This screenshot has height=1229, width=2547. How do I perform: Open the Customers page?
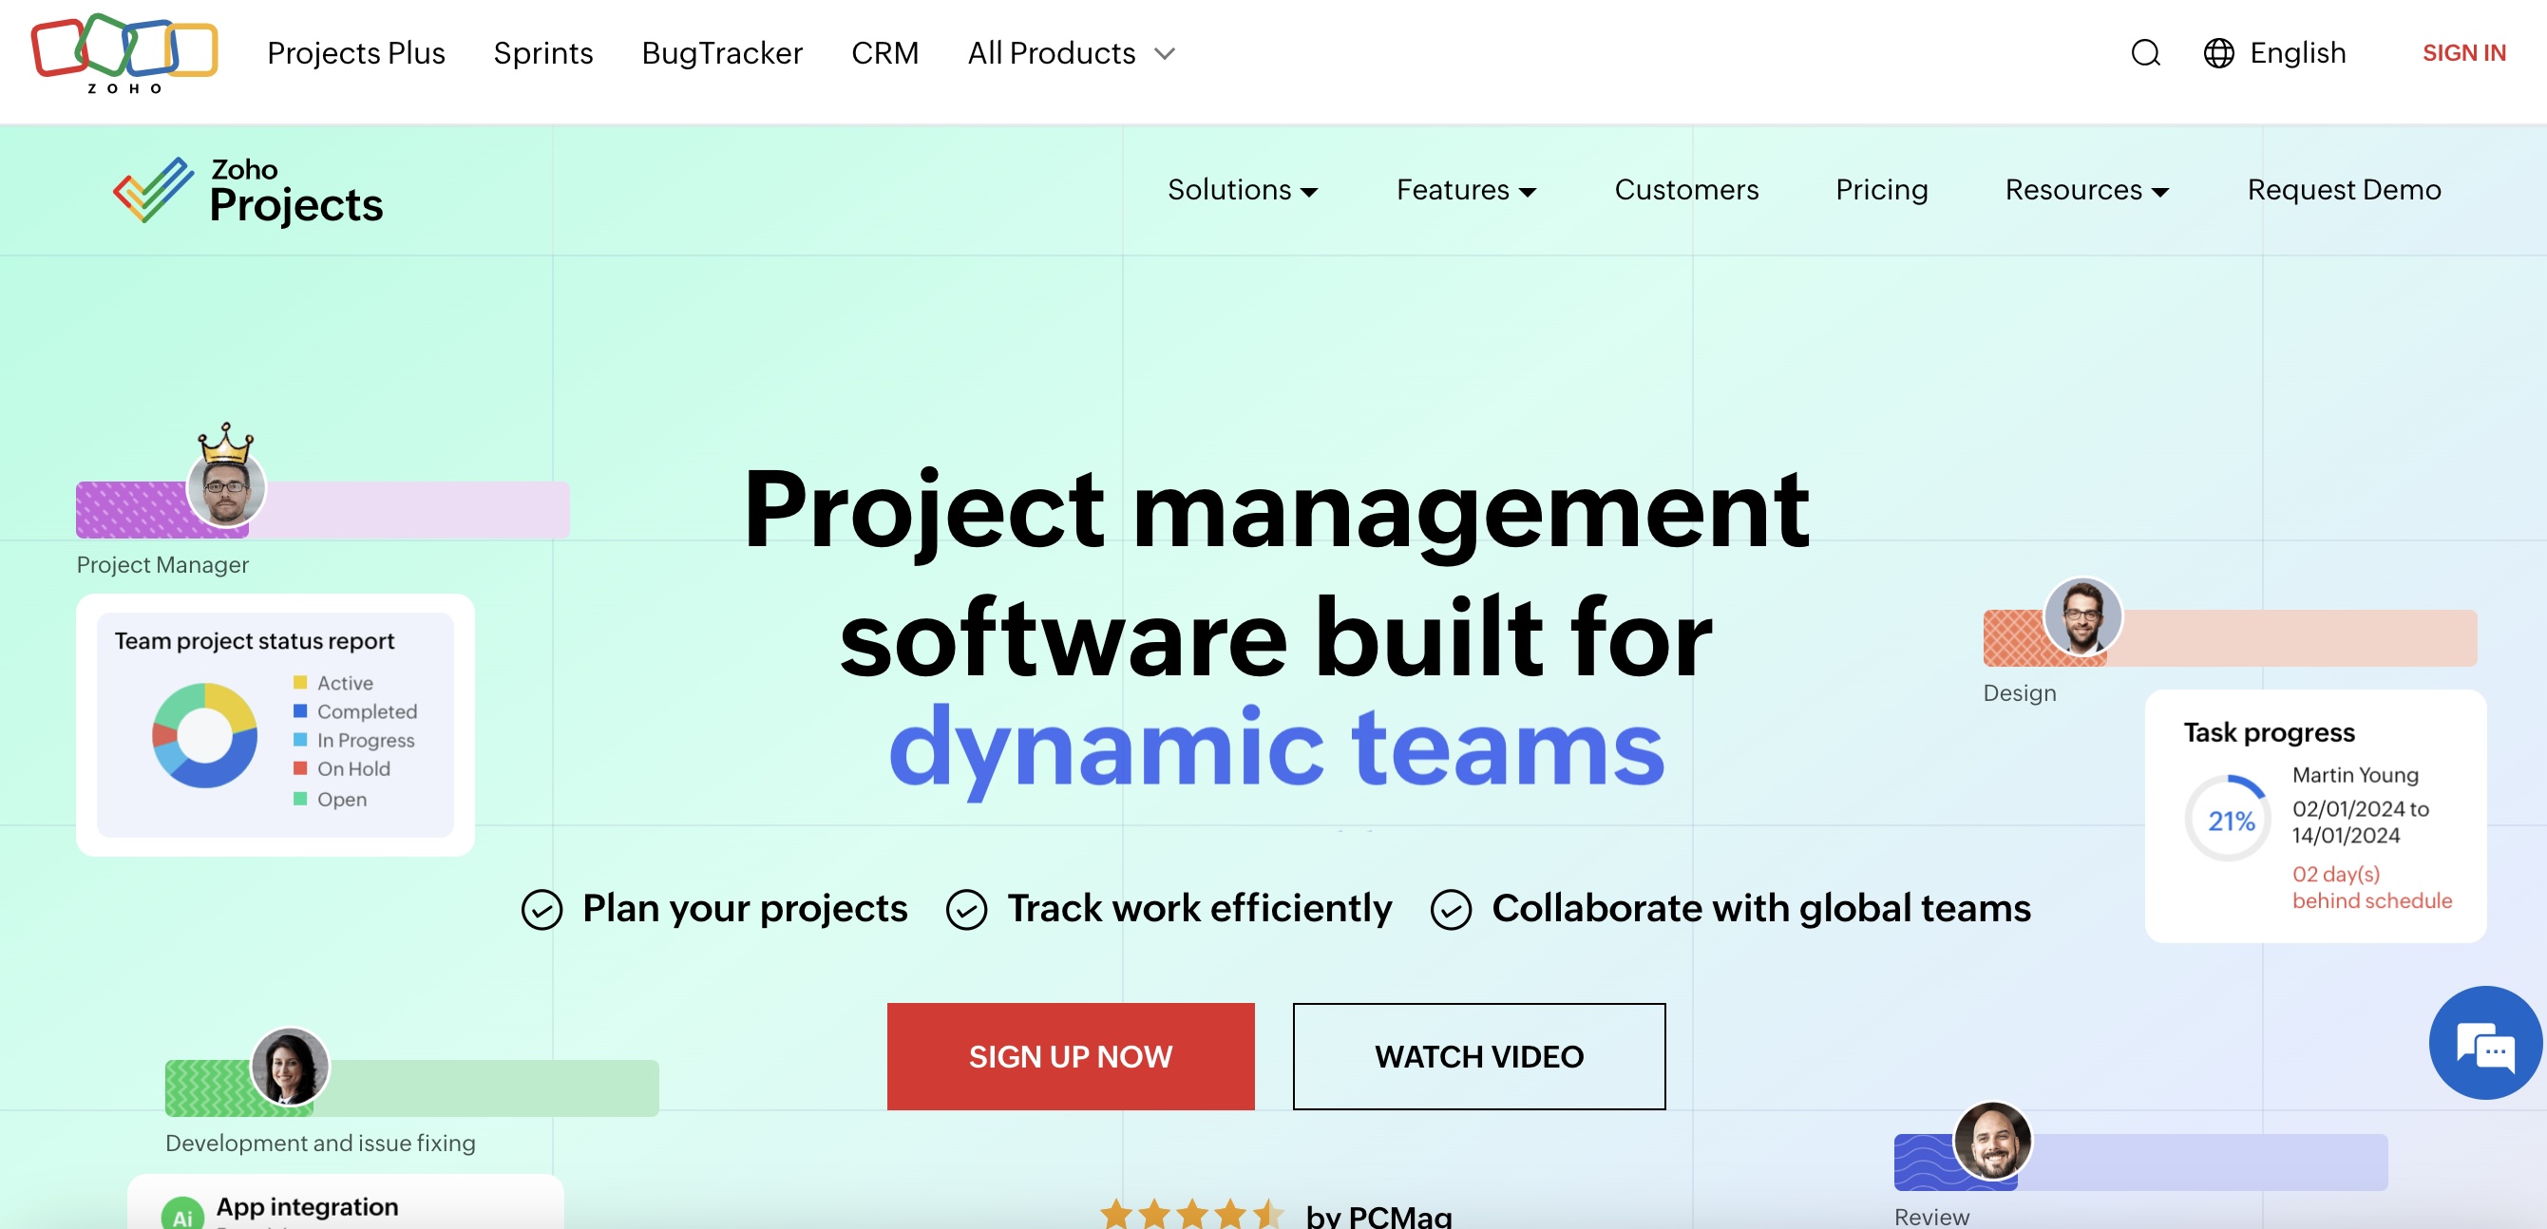1685,190
